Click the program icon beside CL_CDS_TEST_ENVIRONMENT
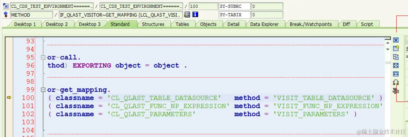The width and height of the screenshot is (408, 137). pos(6,6)
